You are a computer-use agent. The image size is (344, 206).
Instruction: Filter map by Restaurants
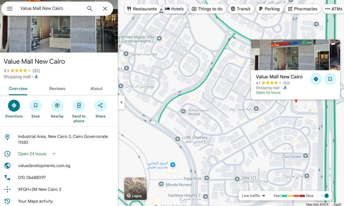click(142, 9)
